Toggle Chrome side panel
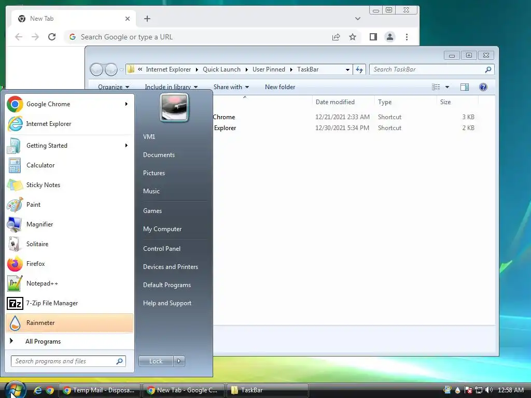The width and height of the screenshot is (531, 398). [373, 37]
